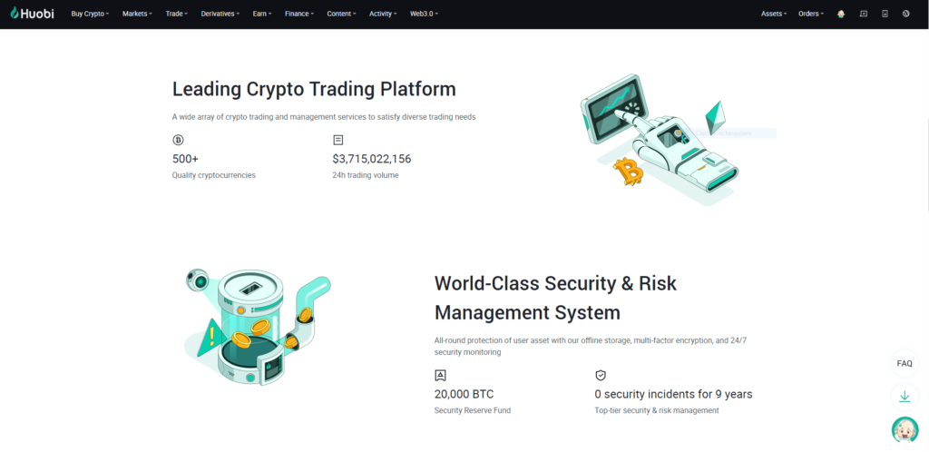Open the Trade menu
Screen dimensions: 929x452
[x=176, y=14]
